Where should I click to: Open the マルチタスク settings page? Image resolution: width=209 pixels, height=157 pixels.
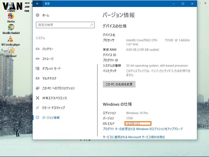point(49,78)
